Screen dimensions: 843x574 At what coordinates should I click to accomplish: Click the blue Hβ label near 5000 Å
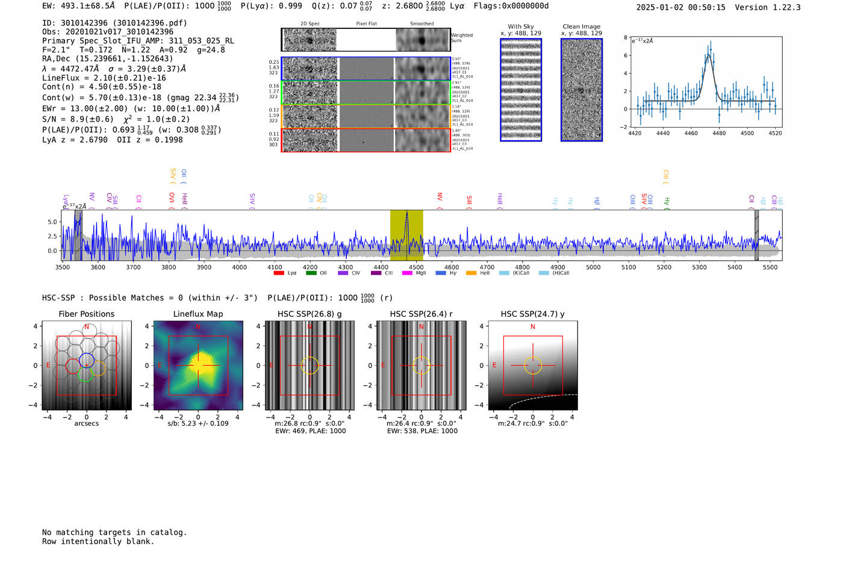point(597,202)
